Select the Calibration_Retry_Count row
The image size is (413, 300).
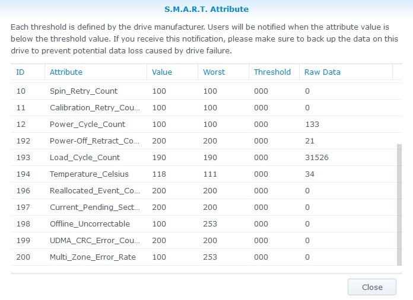94,108
